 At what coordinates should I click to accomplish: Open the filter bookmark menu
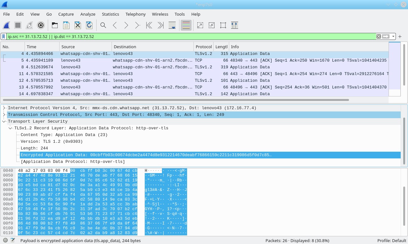pos(4,36)
